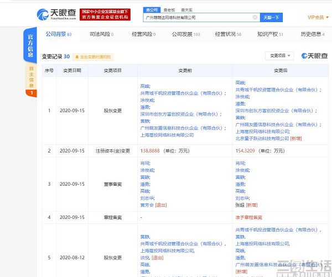Click the 变更记录 30 section heading
This screenshot has width=332, height=277.
tap(56, 57)
